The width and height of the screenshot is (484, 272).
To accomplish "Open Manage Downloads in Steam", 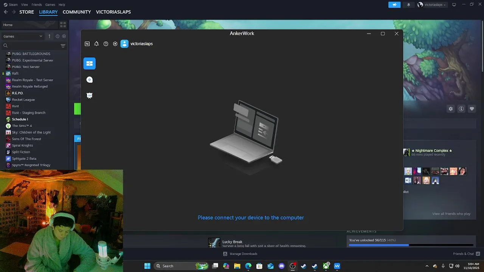I will pyautogui.click(x=240, y=254).
